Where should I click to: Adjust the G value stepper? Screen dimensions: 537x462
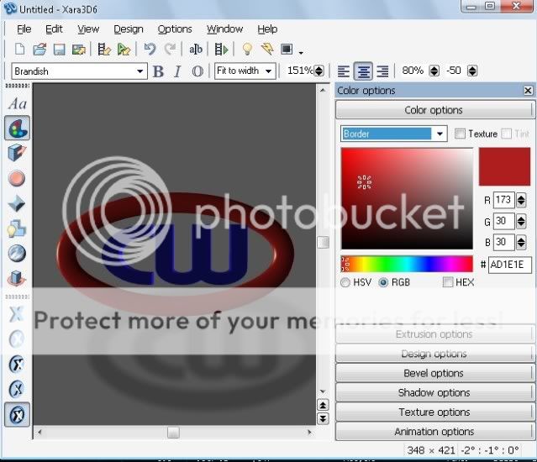click(521, 222)
